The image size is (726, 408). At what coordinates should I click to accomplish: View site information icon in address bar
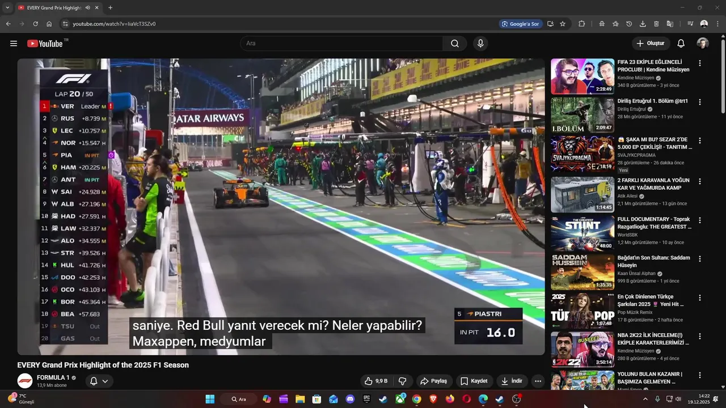[65, 24]
